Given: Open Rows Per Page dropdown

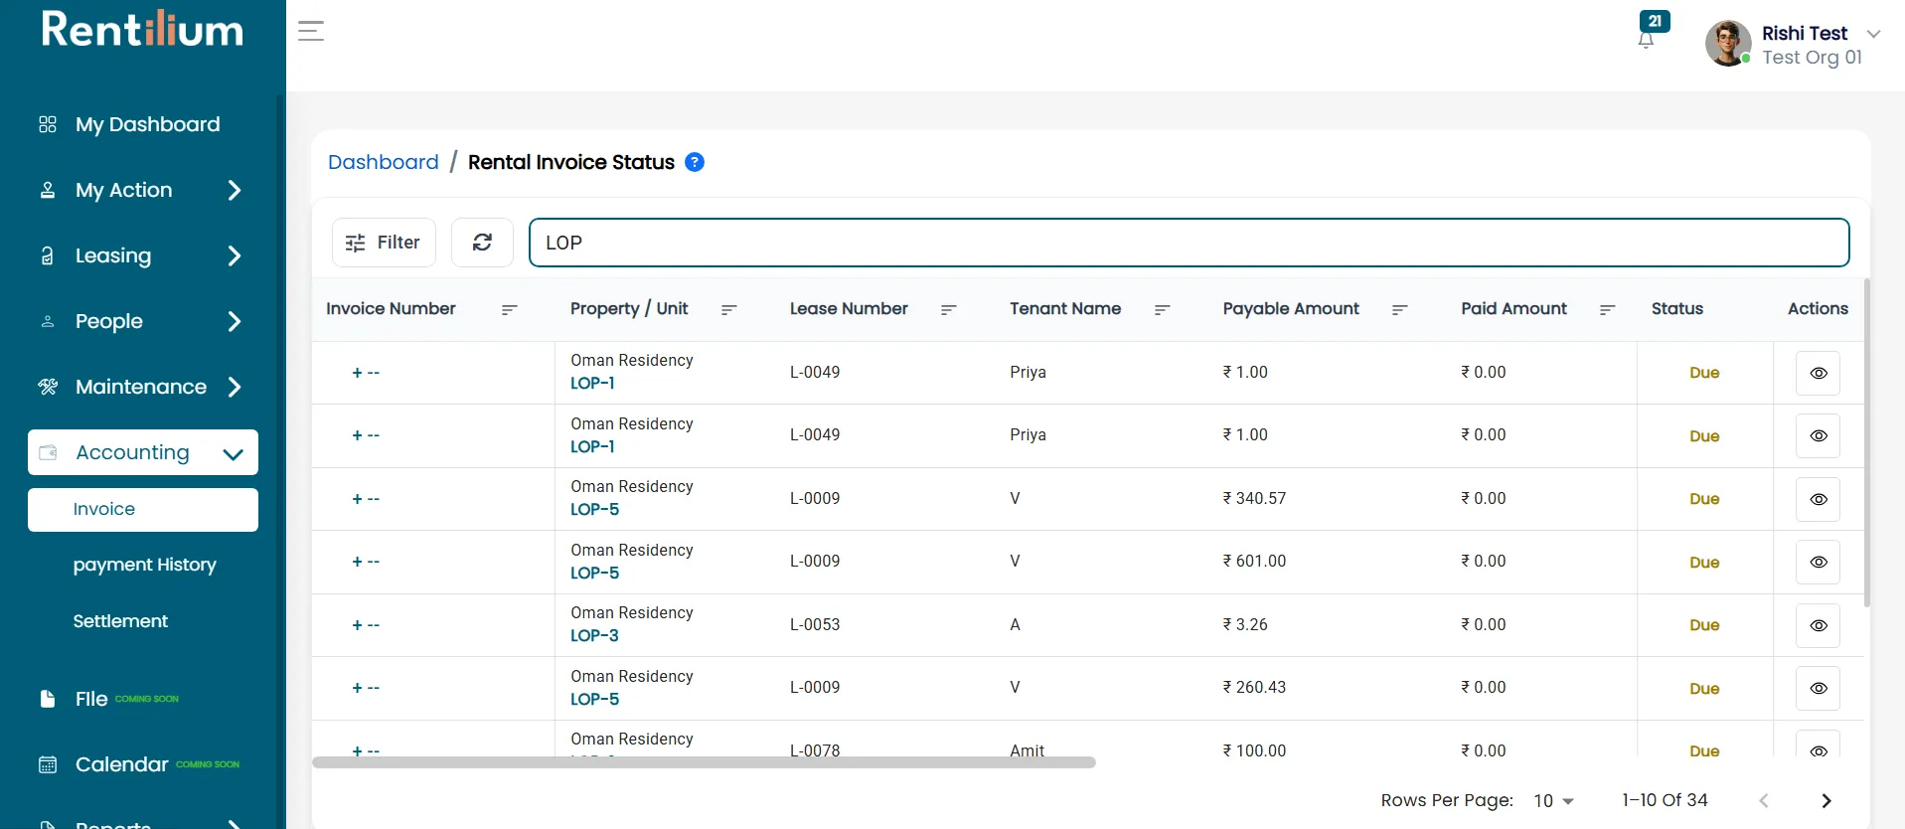Looking at the screenshot, I should [x=1553, y=800].
